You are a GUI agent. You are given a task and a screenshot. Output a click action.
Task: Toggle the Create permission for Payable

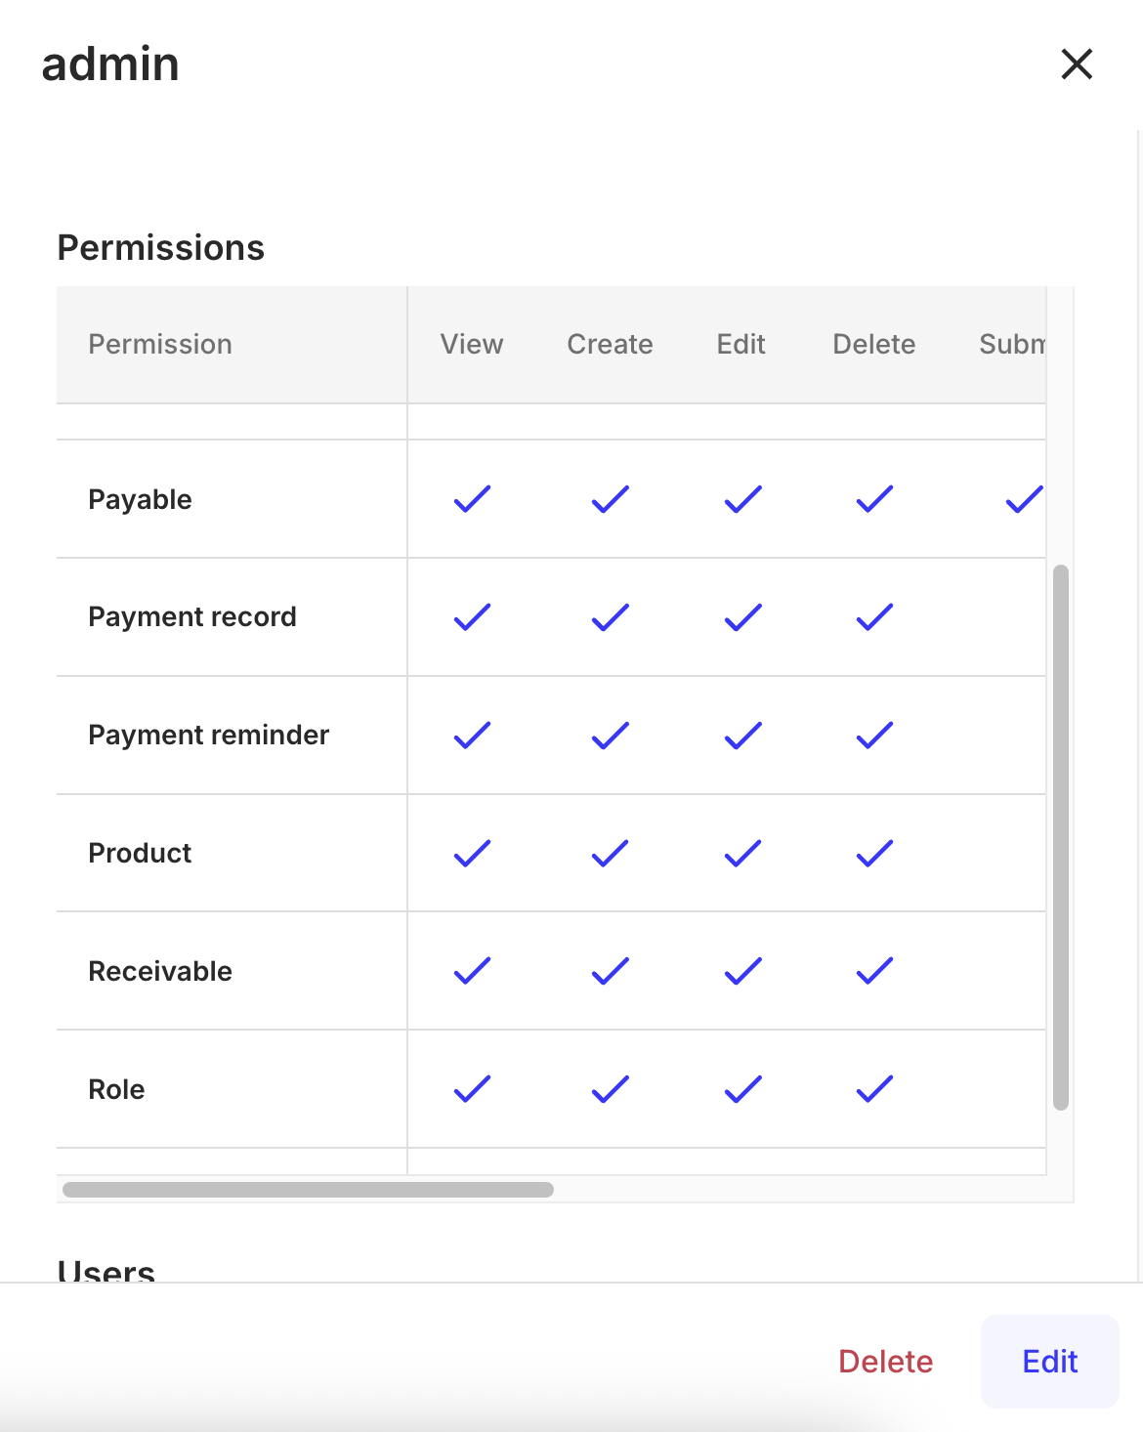click(x=608, y=499)
